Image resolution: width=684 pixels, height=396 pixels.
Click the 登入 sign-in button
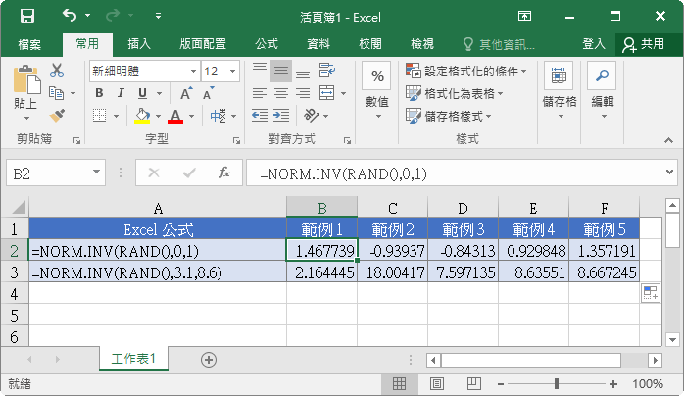(594, 44)
